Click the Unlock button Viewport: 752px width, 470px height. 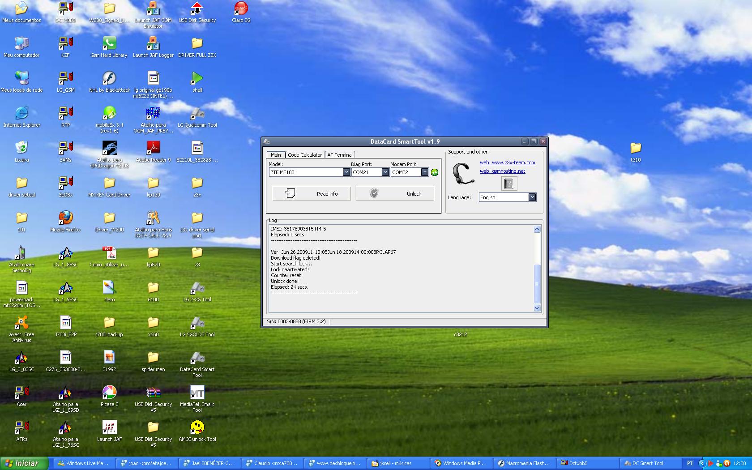394,193
